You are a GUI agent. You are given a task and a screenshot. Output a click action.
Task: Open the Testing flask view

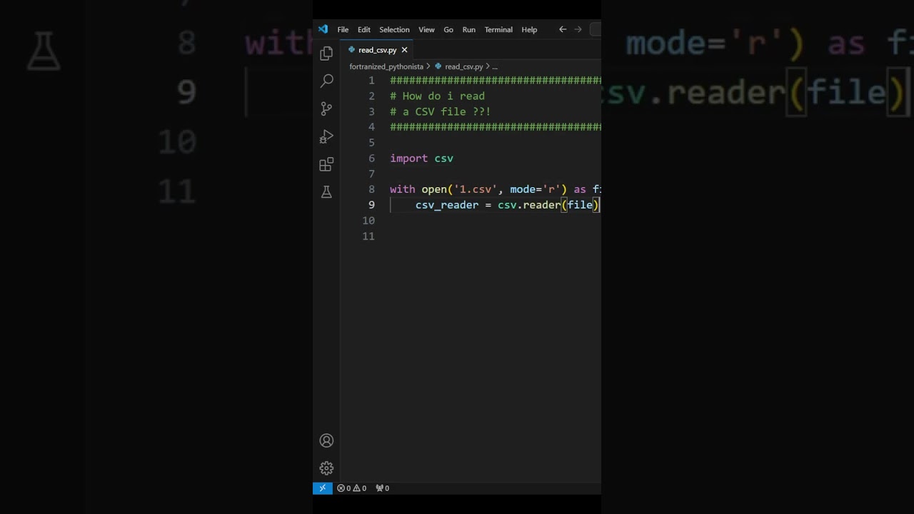pos(326,192)
